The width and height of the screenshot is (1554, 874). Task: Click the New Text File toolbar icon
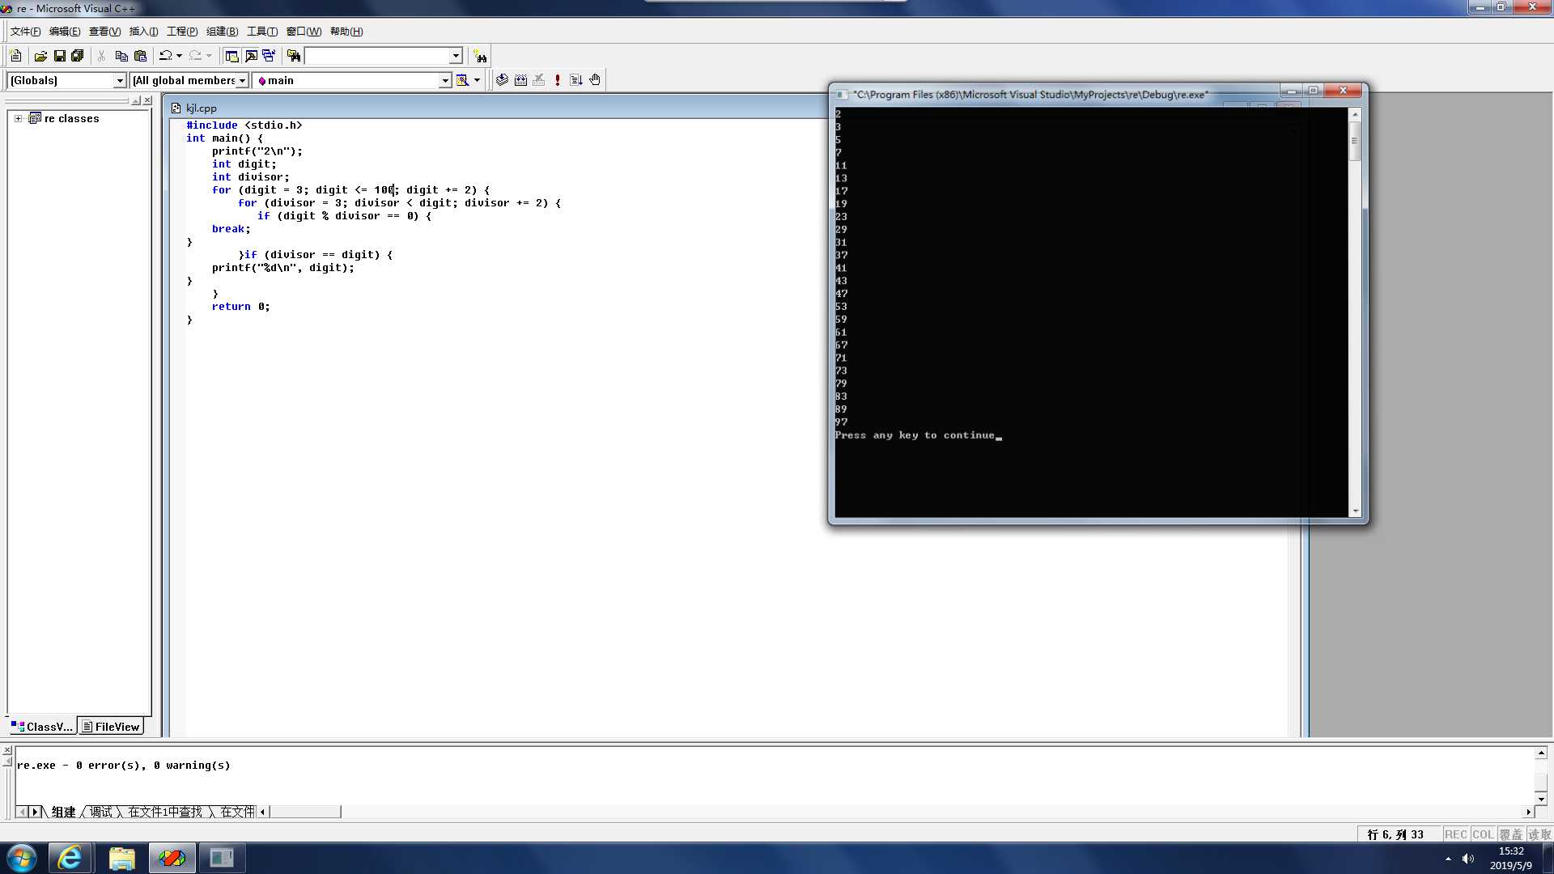point(15,56)
